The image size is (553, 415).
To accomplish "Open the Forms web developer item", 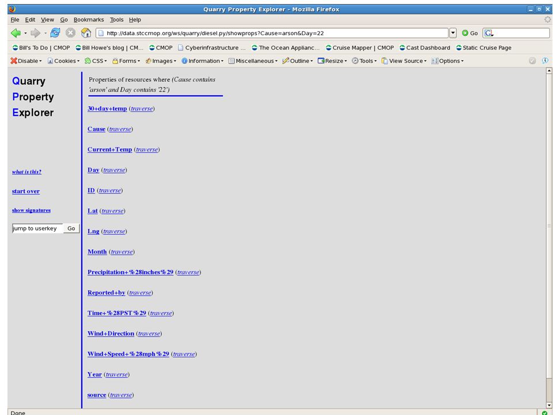I will pos(126,61).
